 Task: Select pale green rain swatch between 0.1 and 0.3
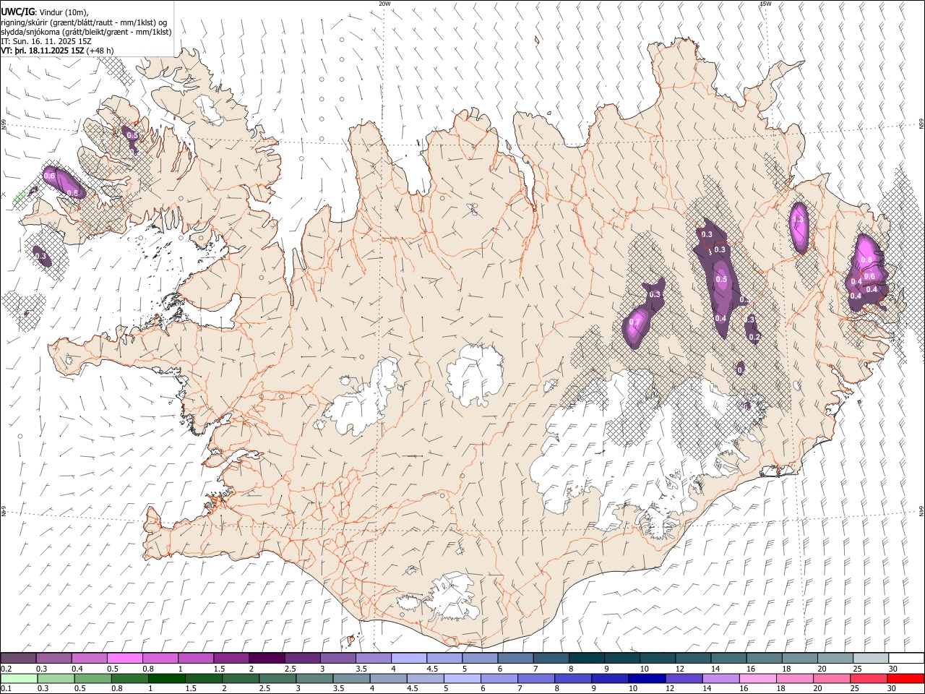tap(18, 678)
